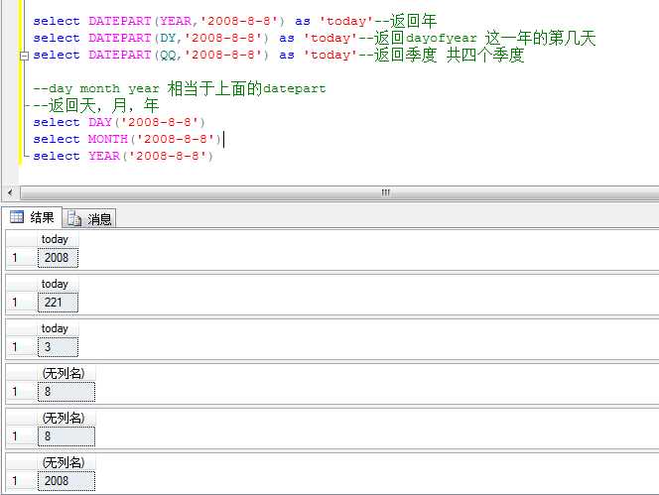Click the DAY function in the code
659x495 pixels.
tap(99, 122)
